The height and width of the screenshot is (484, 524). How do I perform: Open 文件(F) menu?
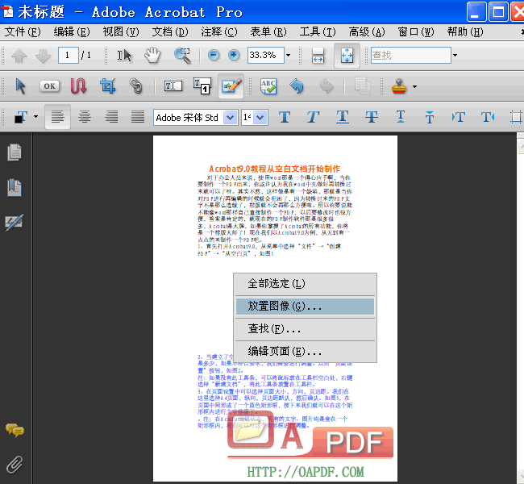click(23, 32)
